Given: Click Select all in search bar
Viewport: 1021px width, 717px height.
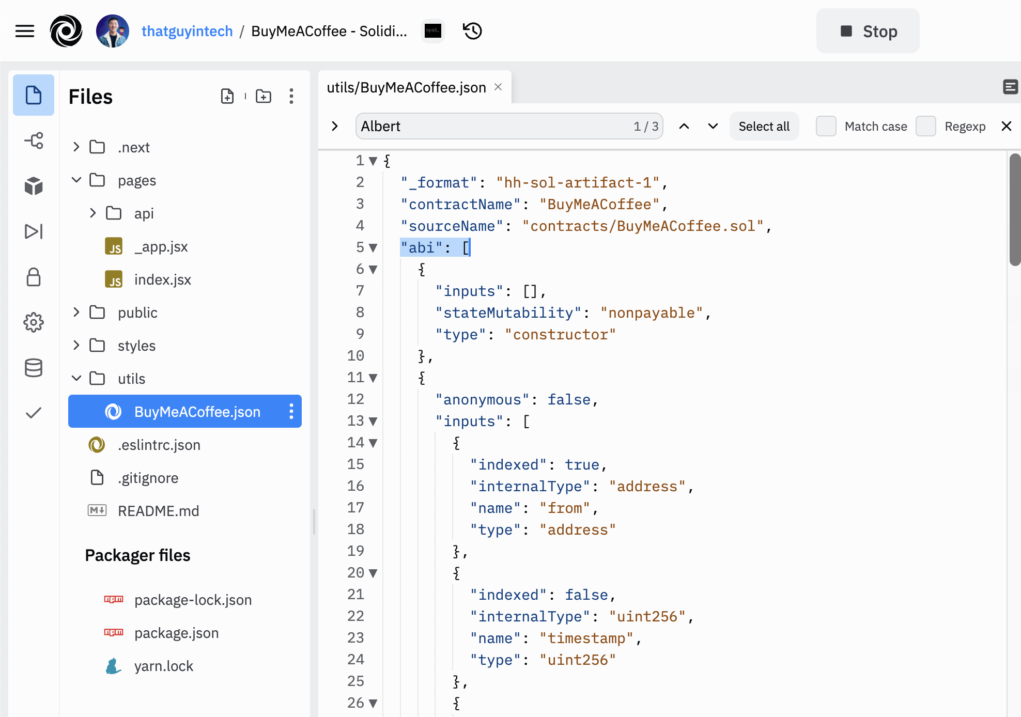Looking at the screenshot, I should tap(764, 126).
